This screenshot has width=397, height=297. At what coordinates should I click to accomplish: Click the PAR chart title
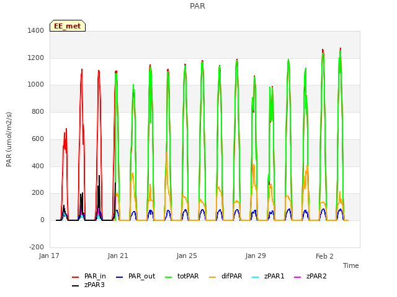click(197, 6)
